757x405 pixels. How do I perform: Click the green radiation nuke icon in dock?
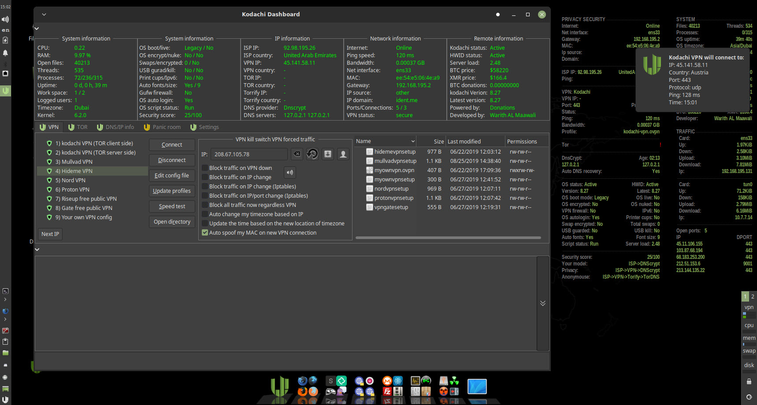tap(454, 381)
